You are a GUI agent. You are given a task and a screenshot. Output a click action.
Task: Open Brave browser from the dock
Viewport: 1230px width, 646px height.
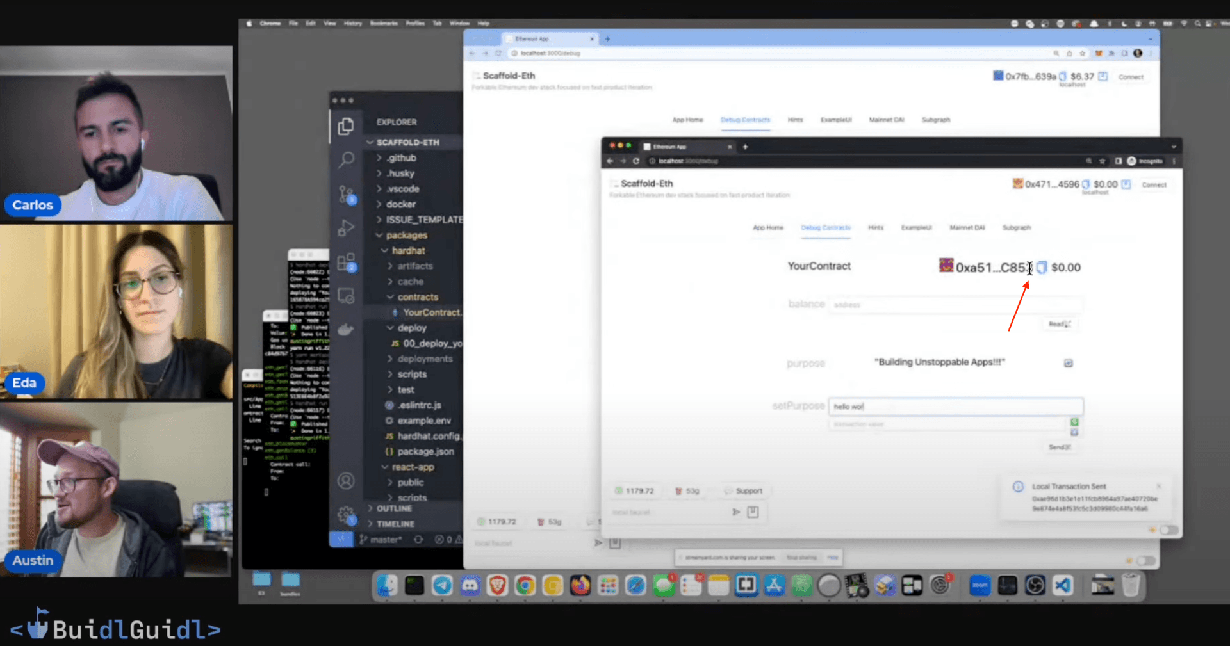[x=497, y=585]
